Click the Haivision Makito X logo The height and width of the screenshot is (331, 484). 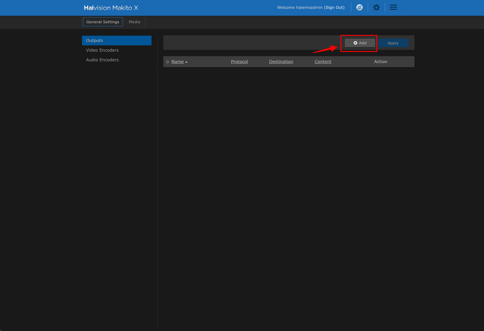[111, 8]
